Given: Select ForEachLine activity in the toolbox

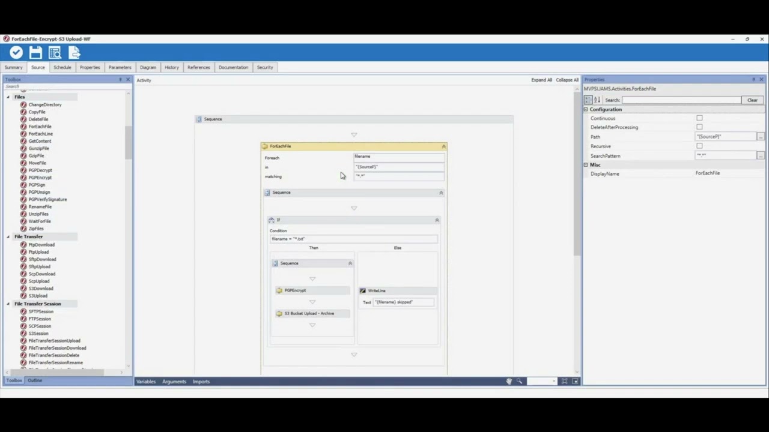Looking at the screenshot, I should 40,134.
